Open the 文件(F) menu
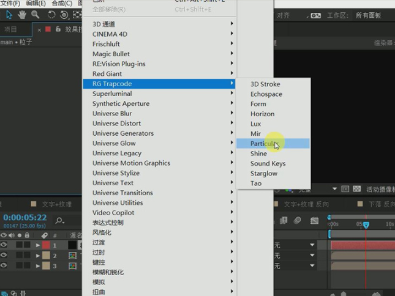The image size is (395, 296). pyautogui.click(x=10, y=3)
